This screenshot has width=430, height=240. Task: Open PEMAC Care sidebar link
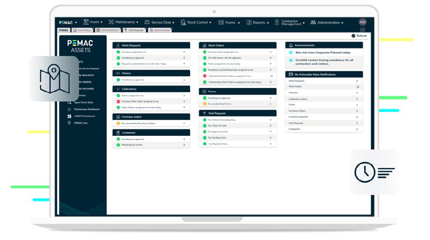[x=81, y=123]
